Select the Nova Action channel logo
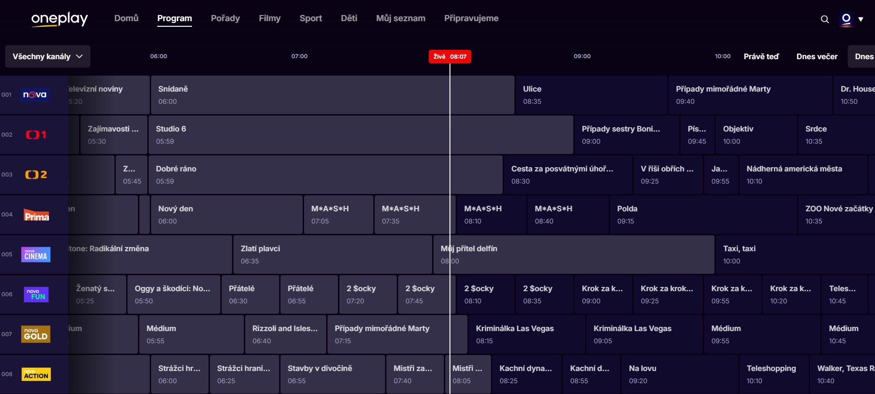This screenshot has width=875, height=394. [36, 374]
